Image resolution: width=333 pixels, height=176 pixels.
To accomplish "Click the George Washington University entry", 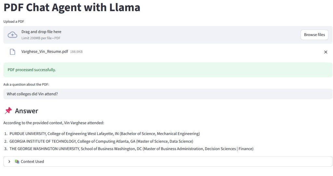I will click(x=131, y=149).
